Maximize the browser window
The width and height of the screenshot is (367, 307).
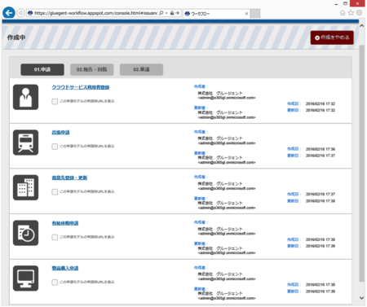(345, 3)
